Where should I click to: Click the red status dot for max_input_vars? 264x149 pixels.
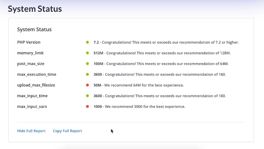[x=88, y=106]
